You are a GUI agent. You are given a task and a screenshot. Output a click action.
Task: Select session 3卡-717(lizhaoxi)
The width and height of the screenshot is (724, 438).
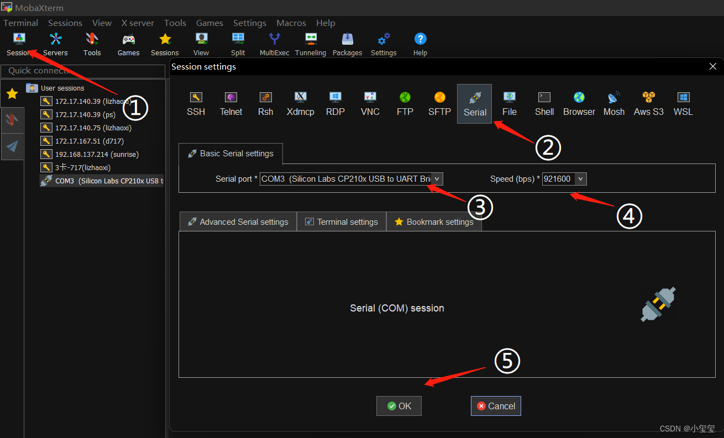[x=76, y=167]
